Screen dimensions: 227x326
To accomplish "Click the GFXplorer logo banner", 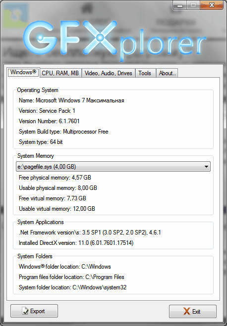I will pyautogui.click(x=114, y=40).
